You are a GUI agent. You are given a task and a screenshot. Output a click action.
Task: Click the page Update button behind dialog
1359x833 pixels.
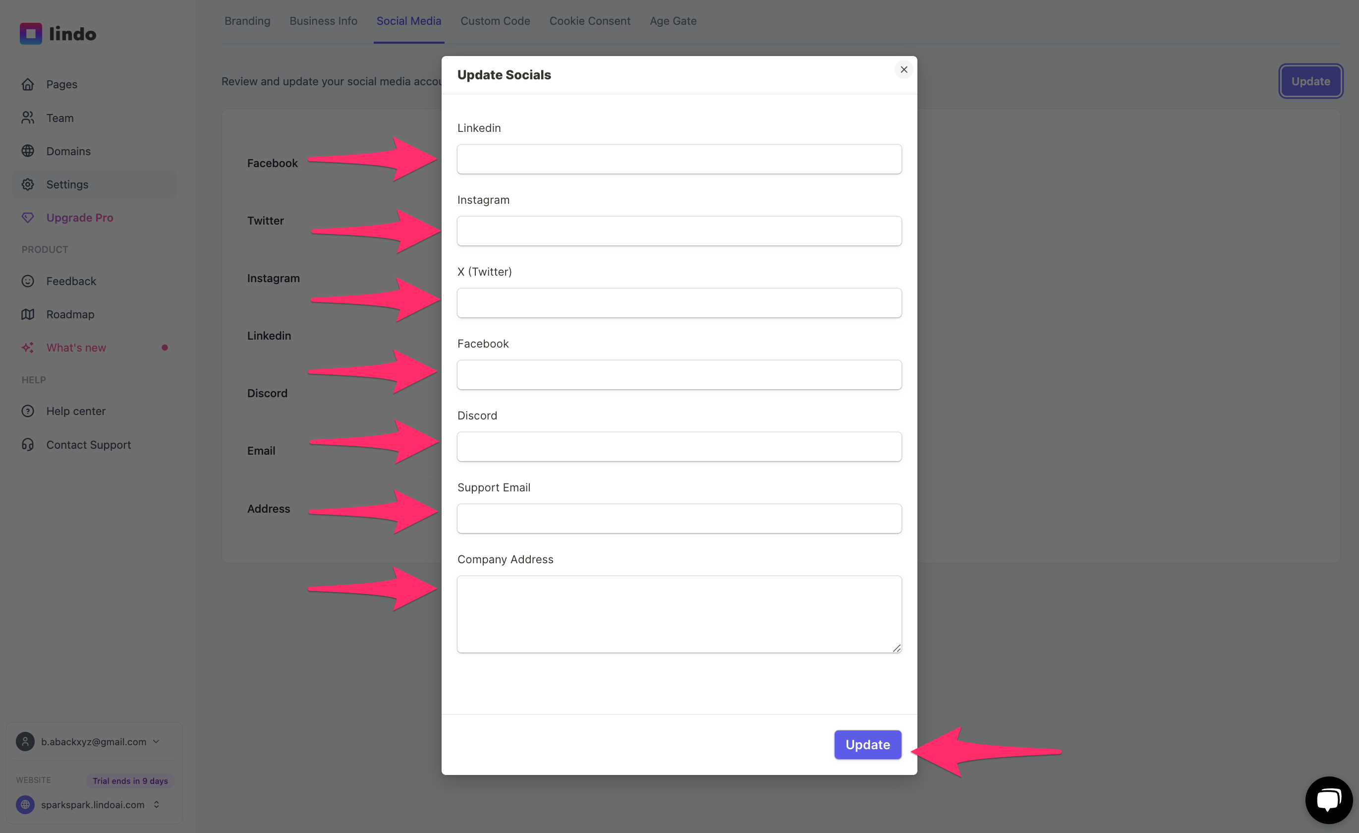1310,81
